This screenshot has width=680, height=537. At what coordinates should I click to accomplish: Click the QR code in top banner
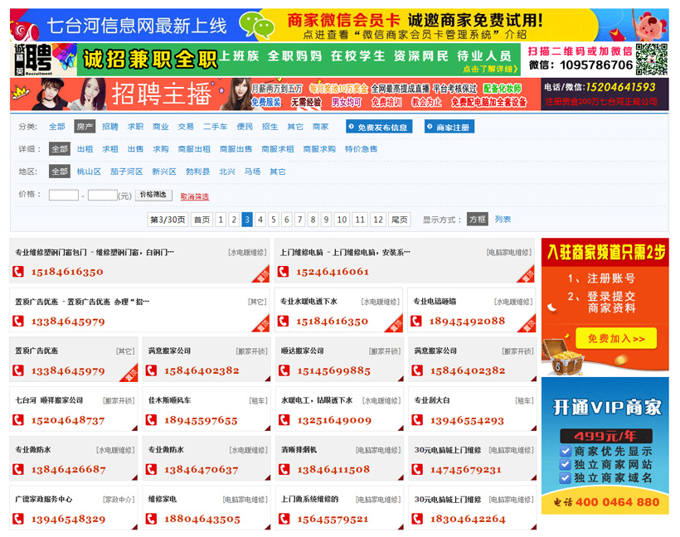(652, 58)
